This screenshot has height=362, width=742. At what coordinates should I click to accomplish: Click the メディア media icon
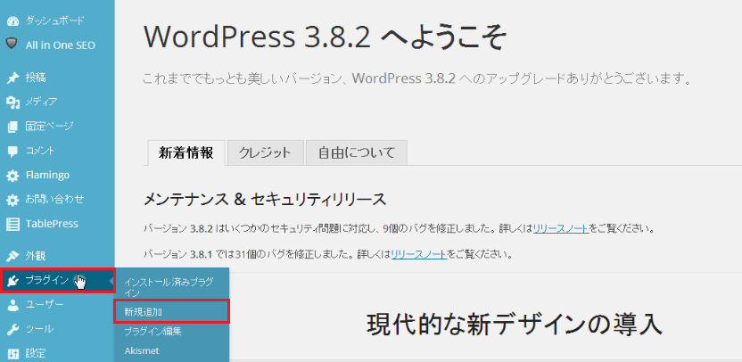[12, 103]
